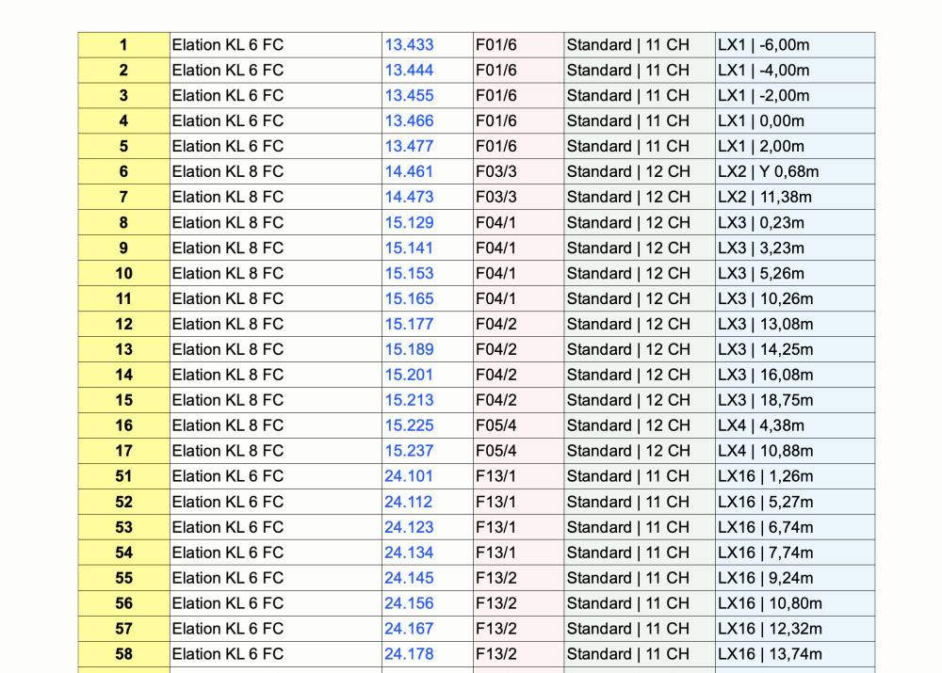Click the 24.178 address entry

(409, 654)
